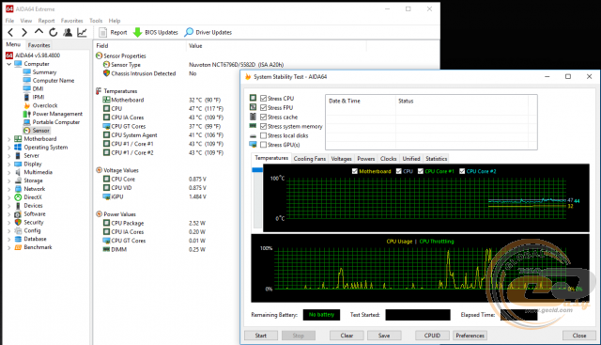The image size is (601, 345).
Task: Expand the Server tree node
Action: pos(8,156)
